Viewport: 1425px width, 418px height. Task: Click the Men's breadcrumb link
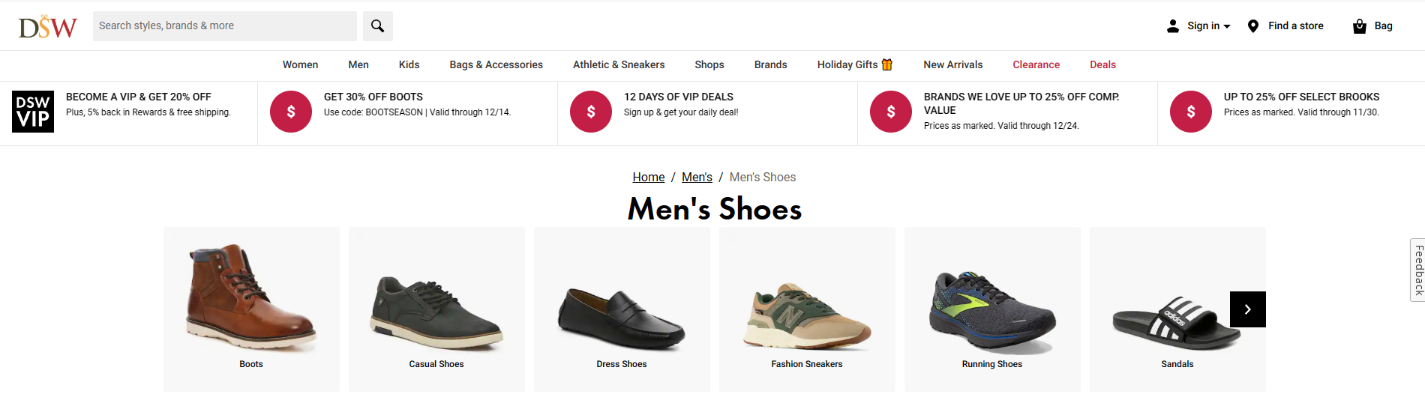697,178
